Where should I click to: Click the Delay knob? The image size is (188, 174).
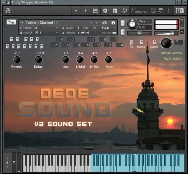38,60
